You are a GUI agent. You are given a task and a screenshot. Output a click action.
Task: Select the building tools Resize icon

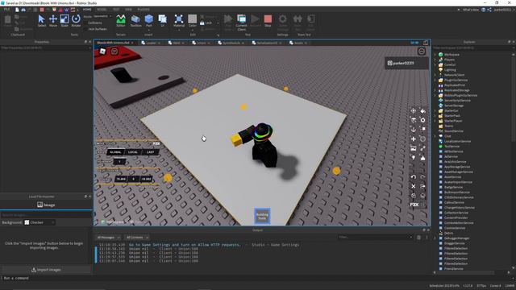pos(422,130)
